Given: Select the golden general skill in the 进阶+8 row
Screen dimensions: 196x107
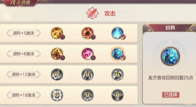Looking at the screenshot, I should 57,54.
